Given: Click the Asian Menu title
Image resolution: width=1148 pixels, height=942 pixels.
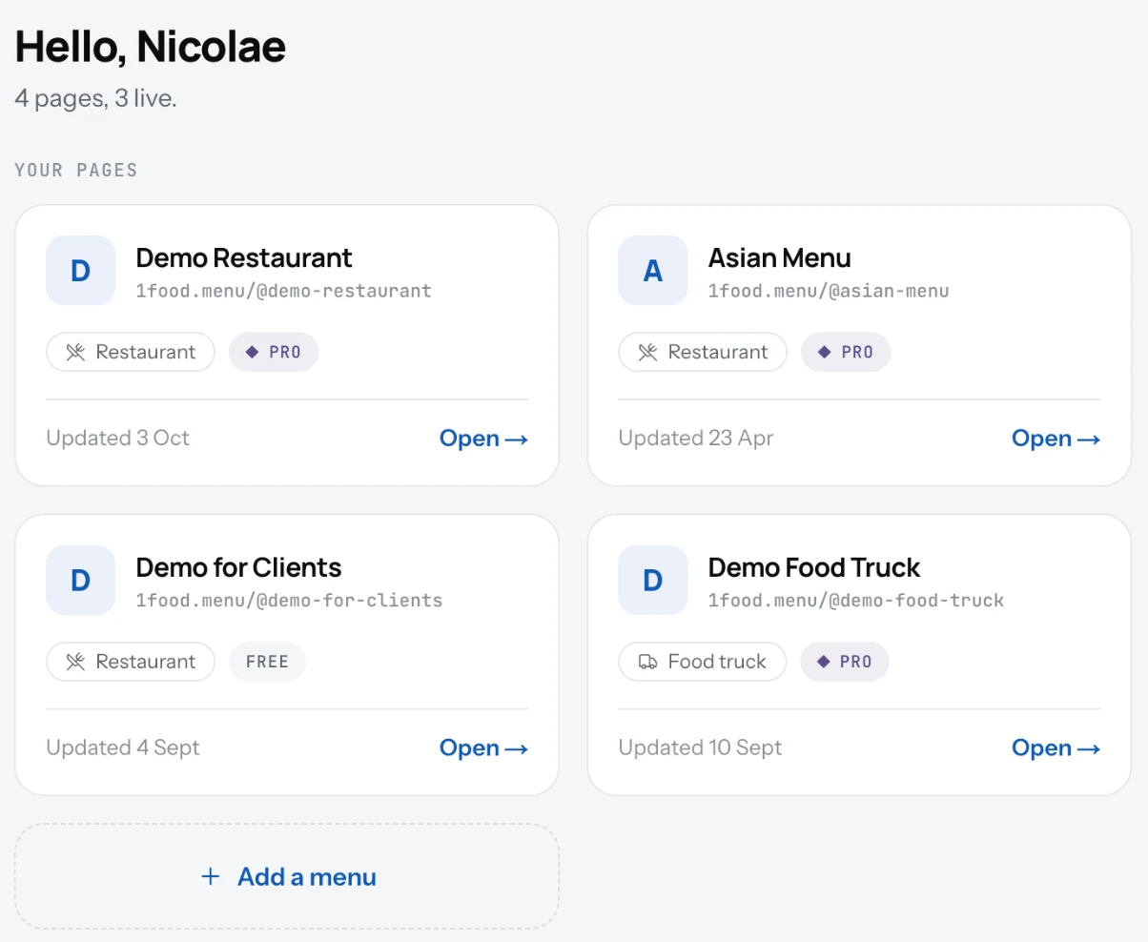Looking at the screenshot, I should pos(780,257).
